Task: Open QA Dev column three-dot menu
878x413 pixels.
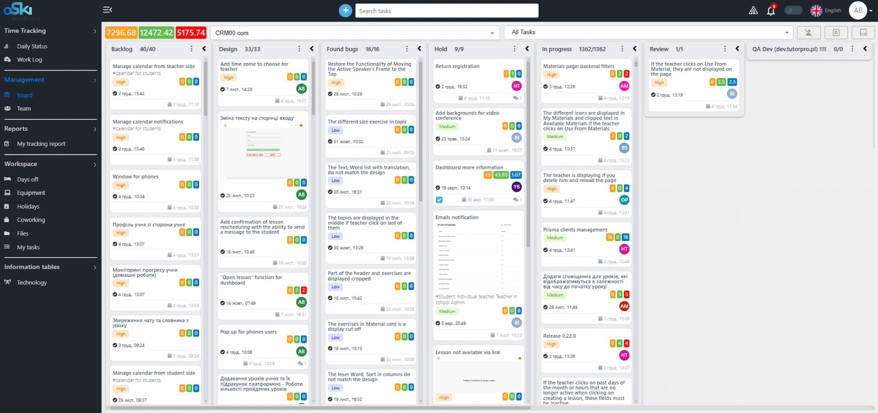Action: tap(852, 49)
